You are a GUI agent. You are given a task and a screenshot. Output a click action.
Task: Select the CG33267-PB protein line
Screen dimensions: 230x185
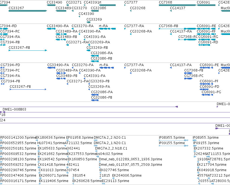(28, 89)
